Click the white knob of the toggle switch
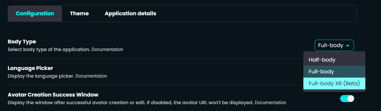Image resolution: width=381 pixels, height=111 pixels. click(351, 99)
